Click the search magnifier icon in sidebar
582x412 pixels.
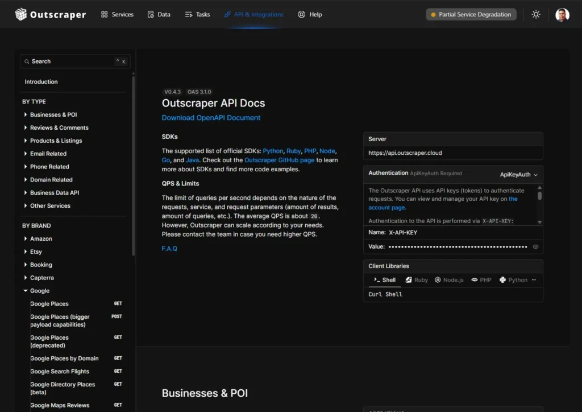(27, 61)
